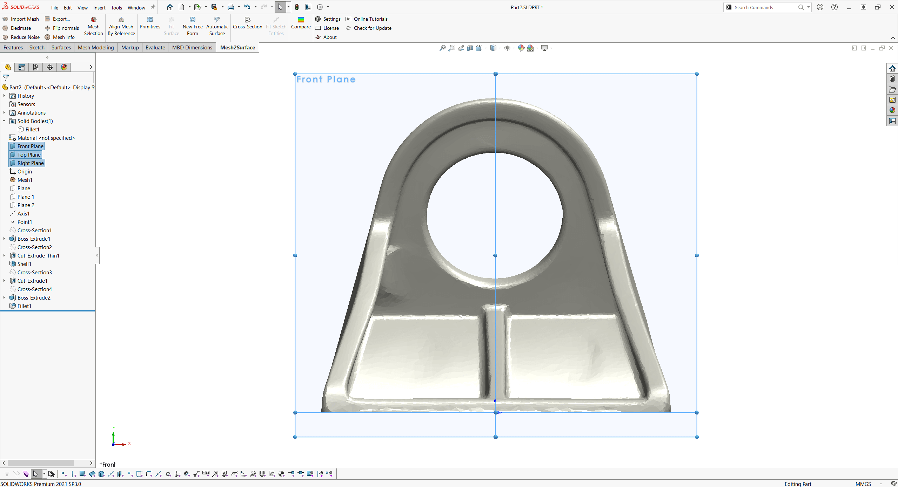The height and width of the screenshot is (487, 898).
Task: Switch to the Mesh2Surface tab
Action: (x=238, y=48)
